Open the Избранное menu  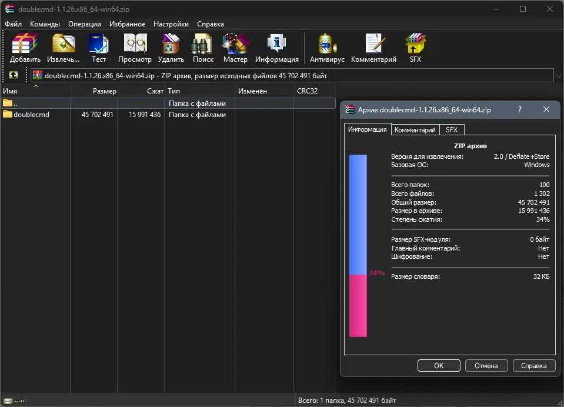pos(128,24)
